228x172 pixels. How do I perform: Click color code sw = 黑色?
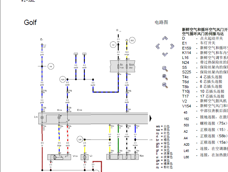[x=163, y=130]
